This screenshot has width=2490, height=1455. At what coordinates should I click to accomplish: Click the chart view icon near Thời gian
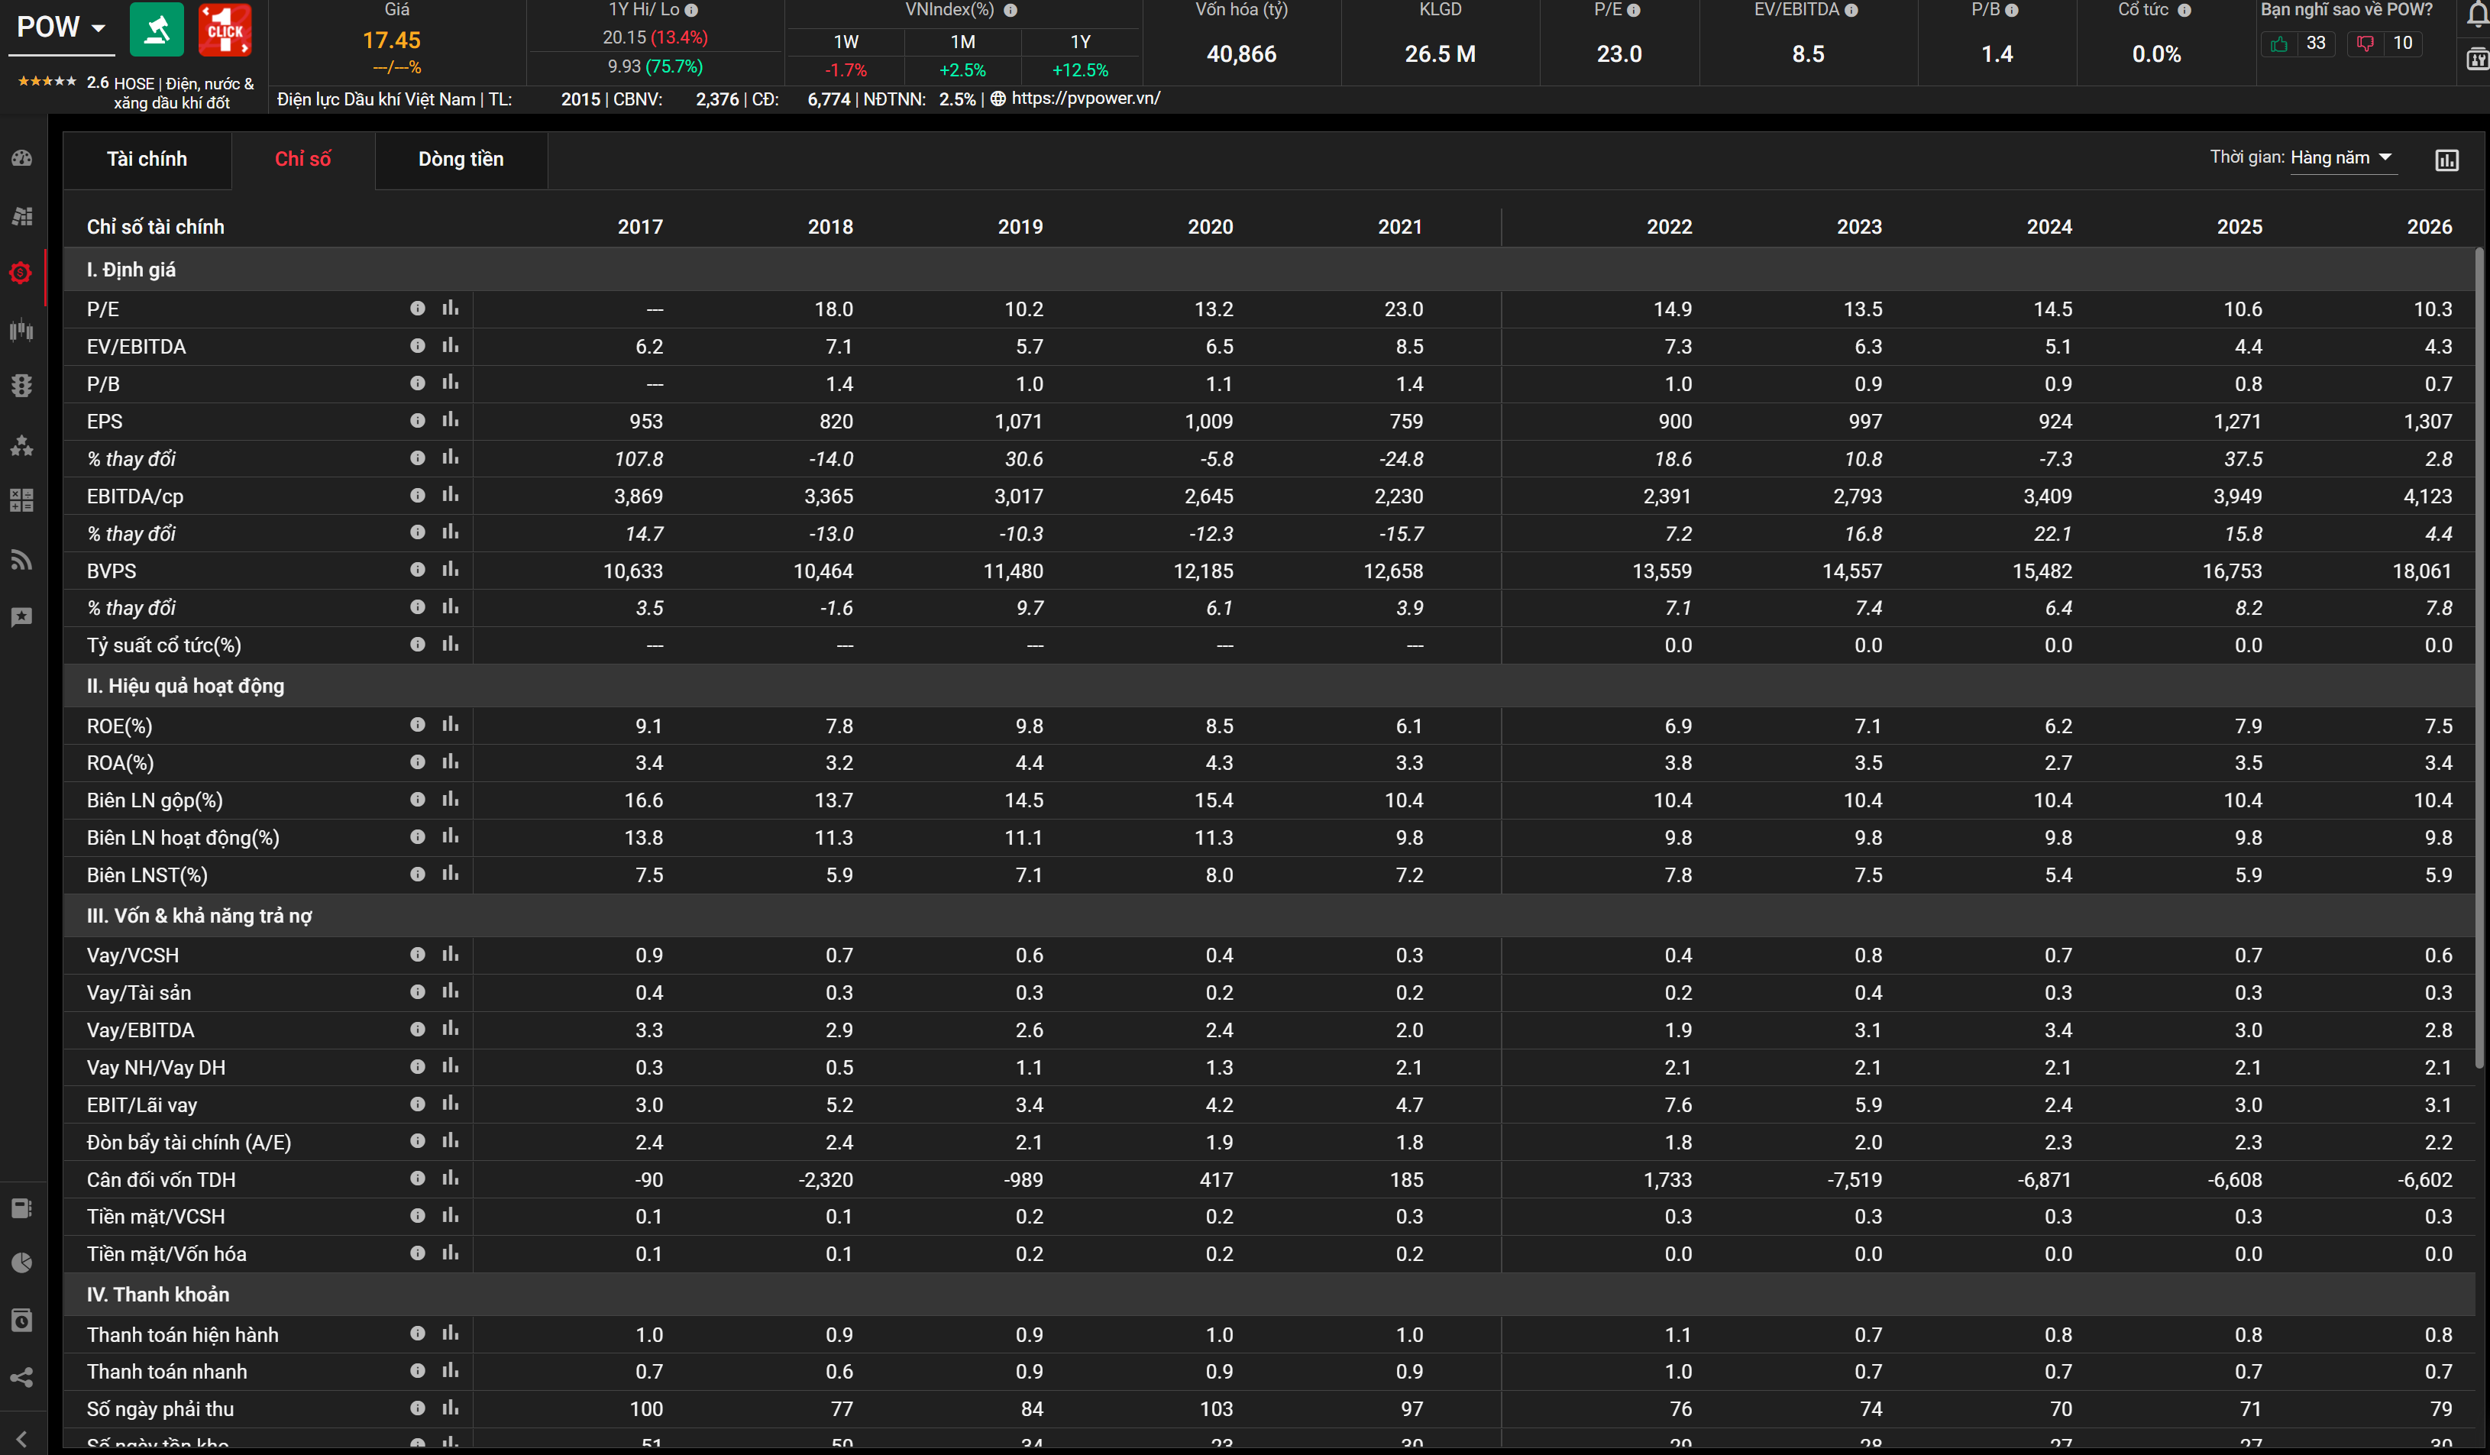[x=2446, y=160]
